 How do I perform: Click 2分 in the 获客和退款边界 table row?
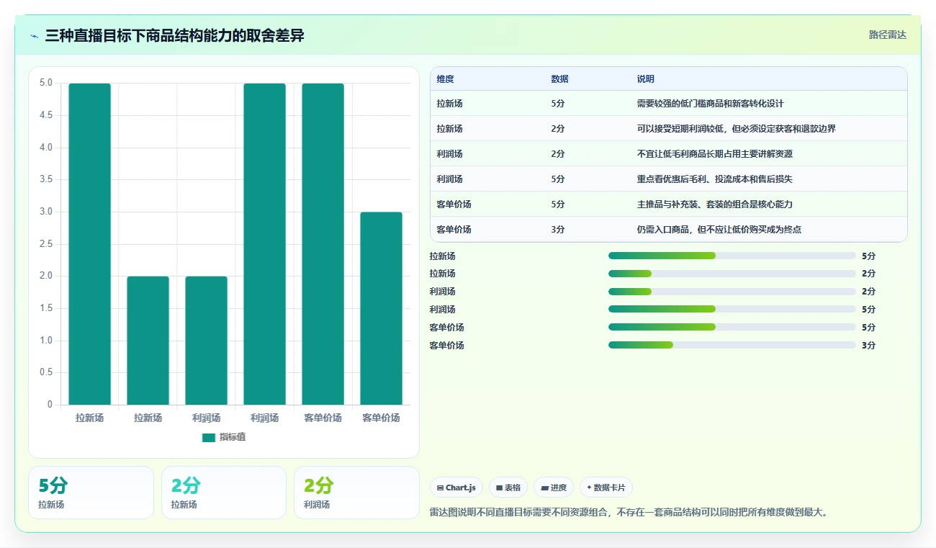558,129
